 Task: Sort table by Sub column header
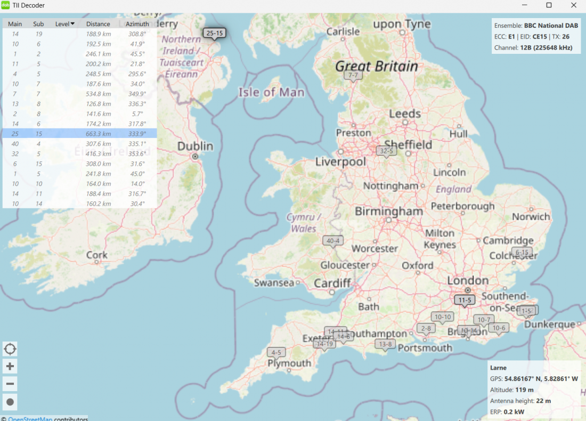pyautogui.click(x=38, y=24)
